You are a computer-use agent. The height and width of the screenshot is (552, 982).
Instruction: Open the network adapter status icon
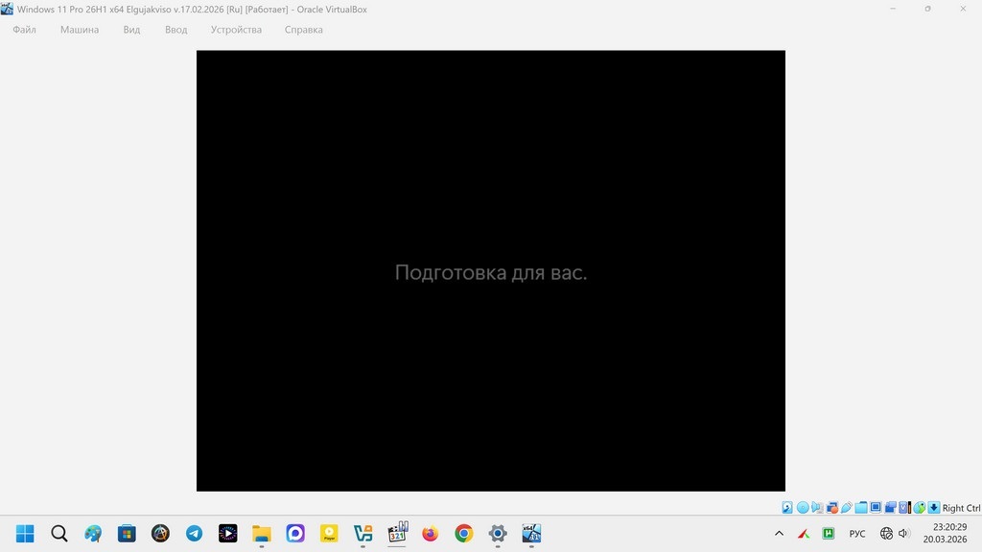[x=832, y=508]
